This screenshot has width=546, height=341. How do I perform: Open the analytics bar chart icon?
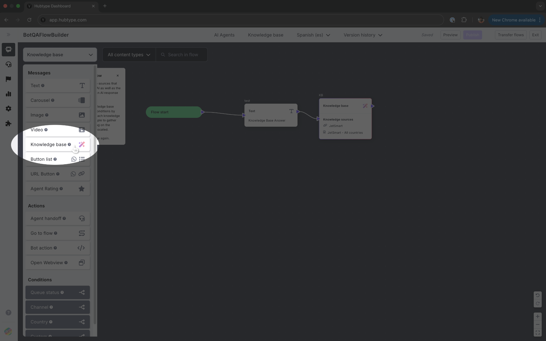point(9,94)
